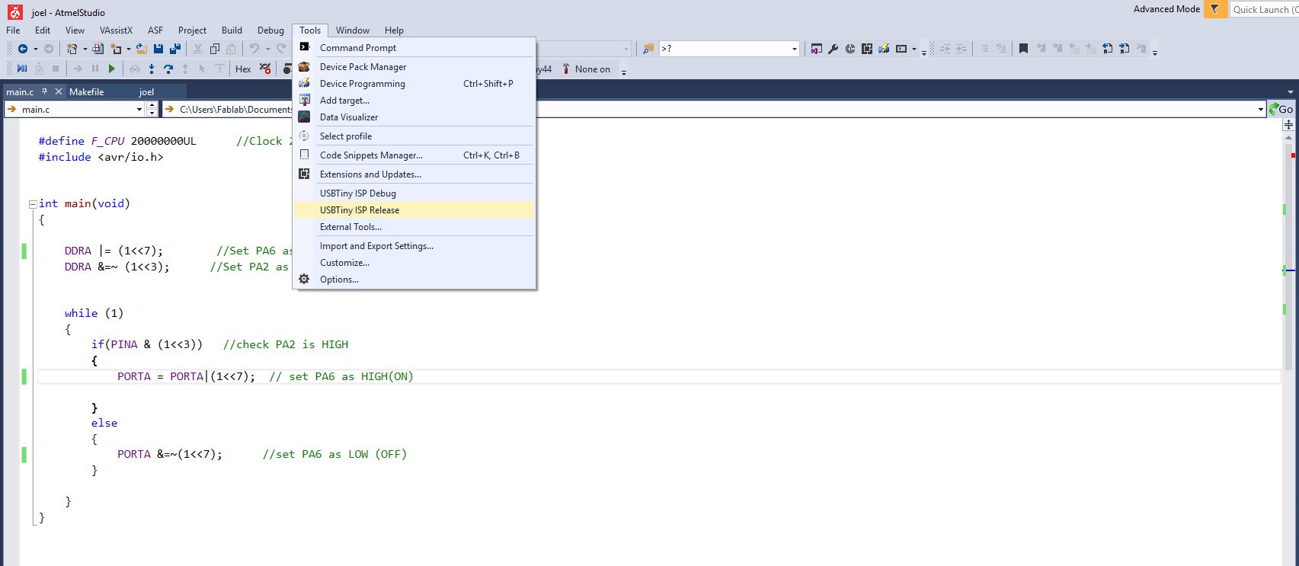1299x566 pixels.
Task: Click the Open File folder icon
Action: (142, 49)
